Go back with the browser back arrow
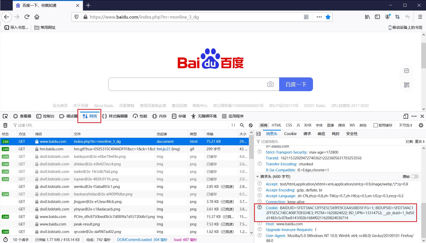Viewport: 426px width, 243px height. [x=7, y=17]
